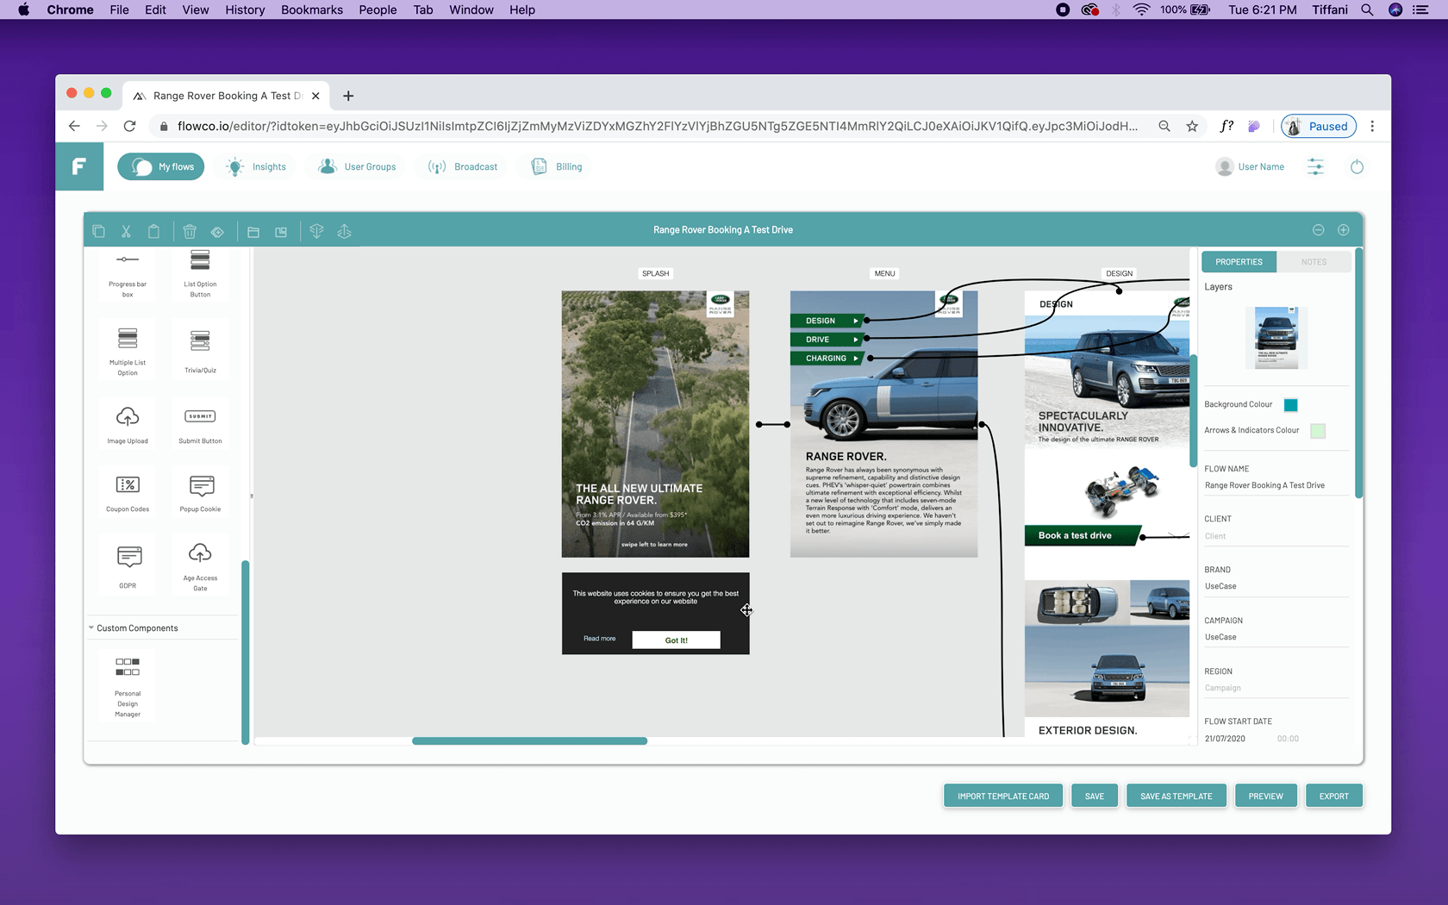The width and height of the screenshot is (1448, 905).
Task: Click the power logout icon
Action: point(1357,167)
